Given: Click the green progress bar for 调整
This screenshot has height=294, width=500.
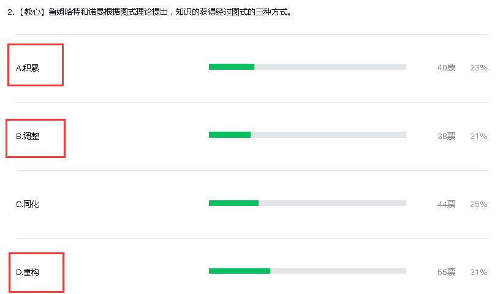Looking at the screenshot, I should click(x=230, y=135).
